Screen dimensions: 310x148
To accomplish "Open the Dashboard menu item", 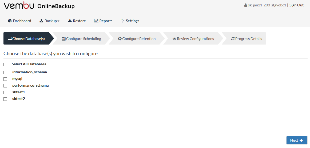I will tap(19, 21).
